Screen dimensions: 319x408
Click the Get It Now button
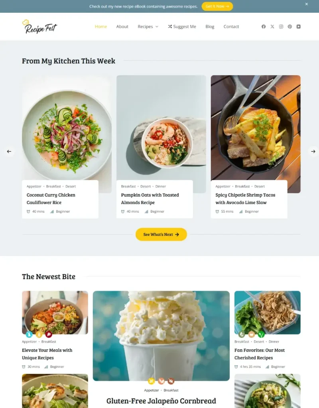(217, 6)
